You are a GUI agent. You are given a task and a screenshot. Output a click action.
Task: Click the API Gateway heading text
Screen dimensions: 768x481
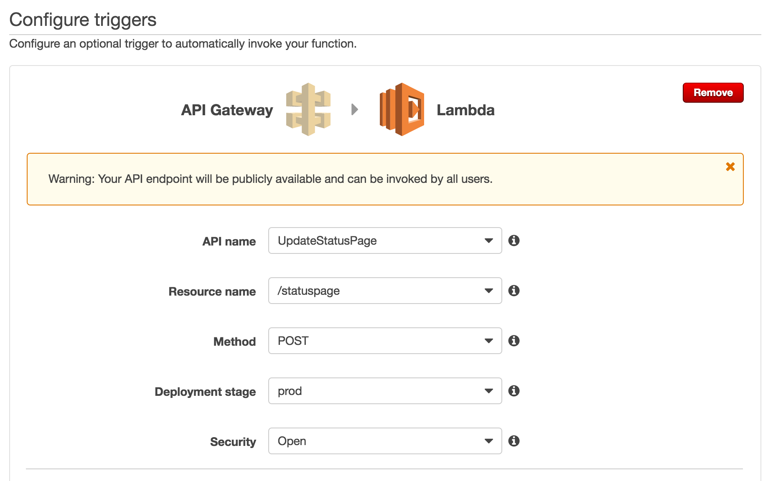coord(227,110)
